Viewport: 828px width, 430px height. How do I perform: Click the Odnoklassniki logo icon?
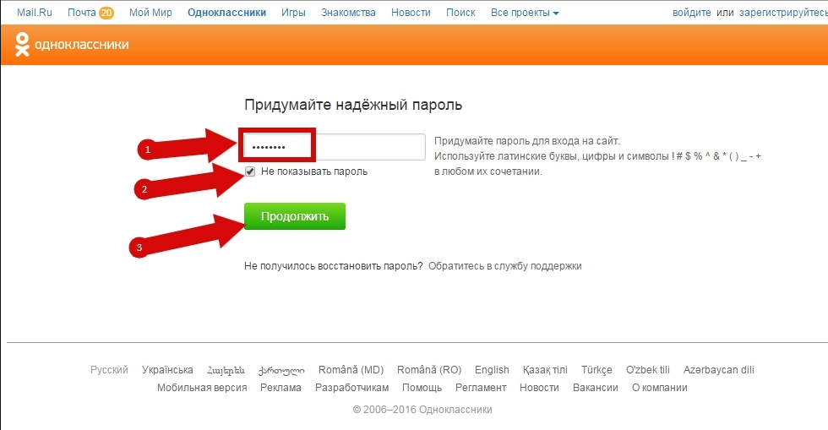click(x=22, y=45)
